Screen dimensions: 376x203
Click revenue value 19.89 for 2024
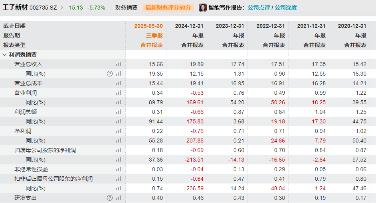pos(197,64)
